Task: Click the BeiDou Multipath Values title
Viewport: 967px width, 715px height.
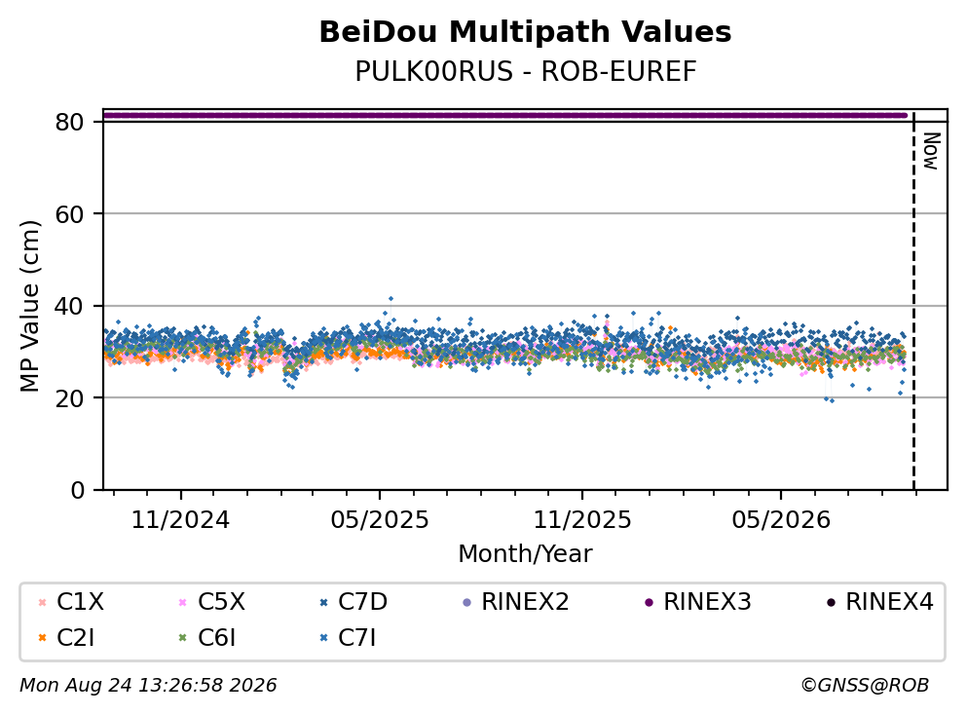Action: point(525,31)
